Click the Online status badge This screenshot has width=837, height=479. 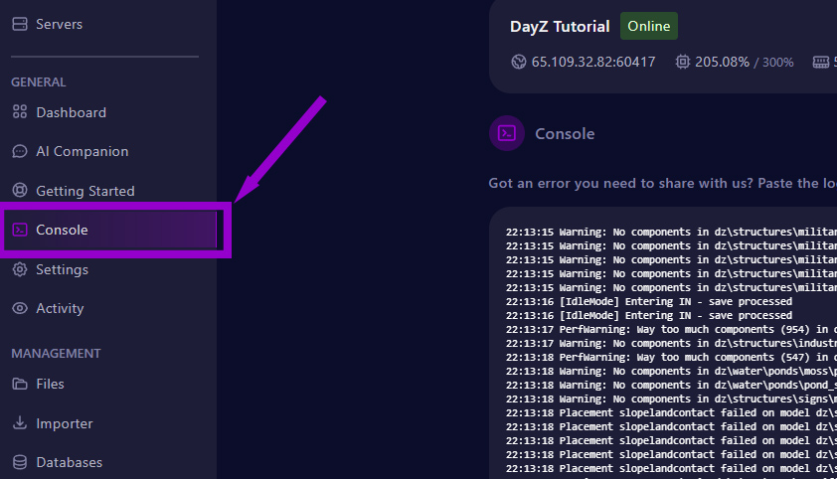(648, 26)
